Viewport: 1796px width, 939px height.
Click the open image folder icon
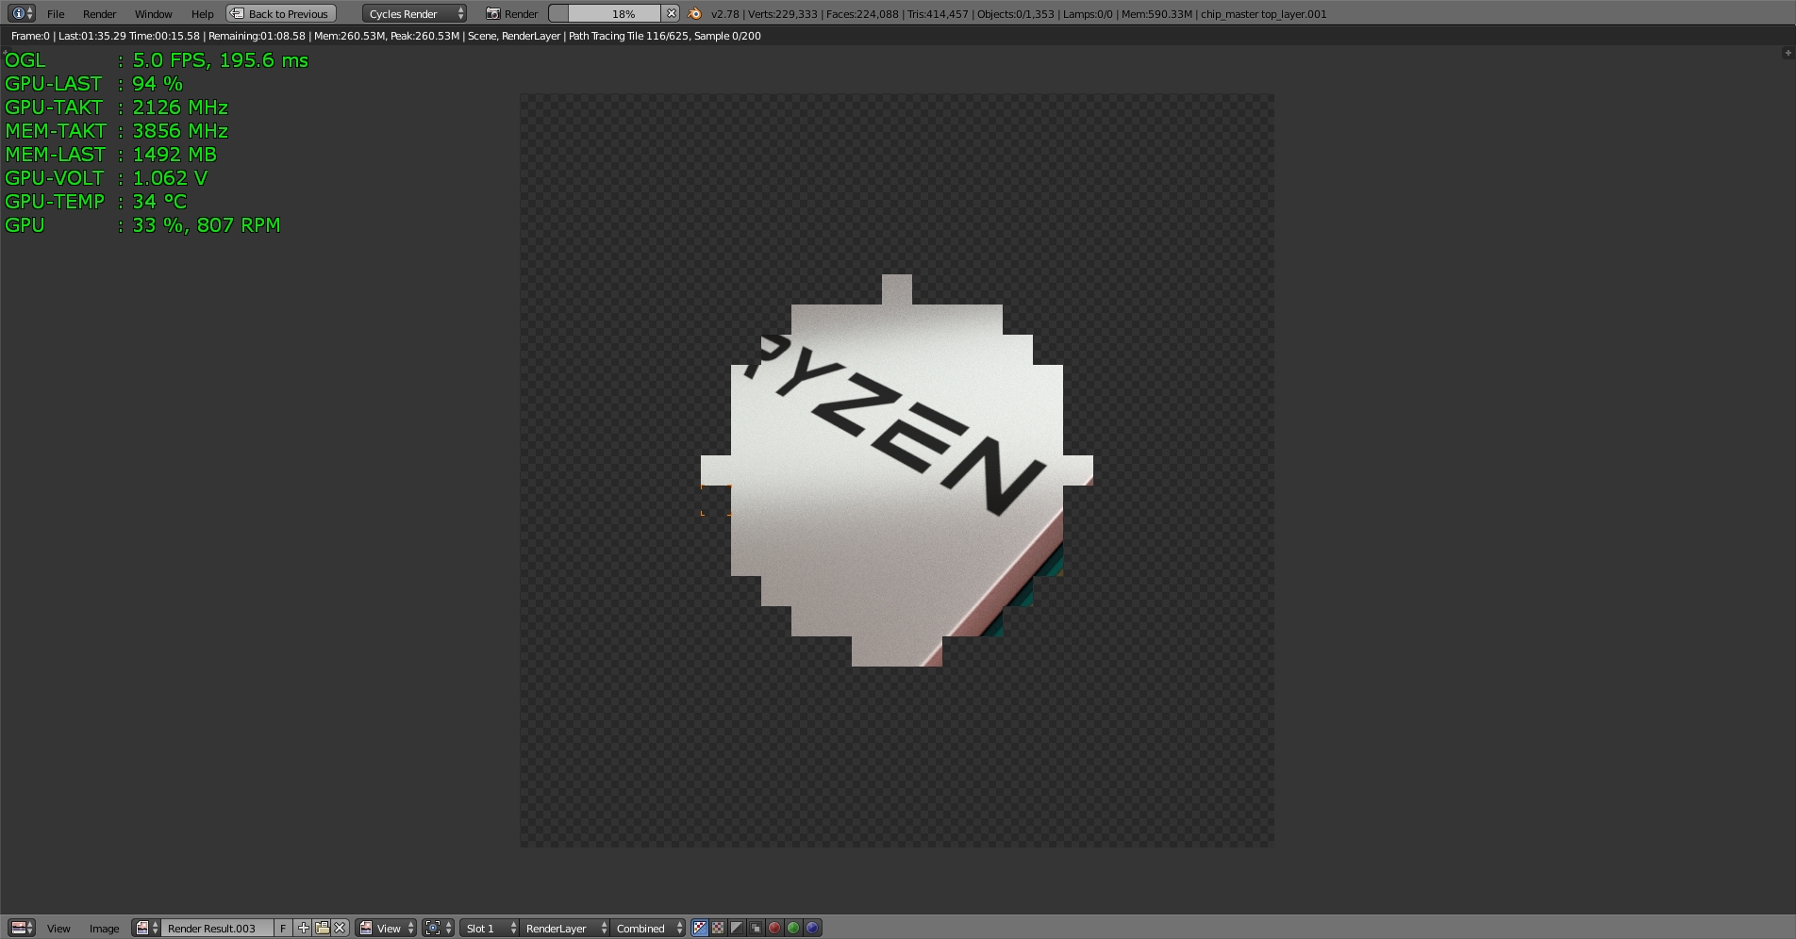click(322, 929)
